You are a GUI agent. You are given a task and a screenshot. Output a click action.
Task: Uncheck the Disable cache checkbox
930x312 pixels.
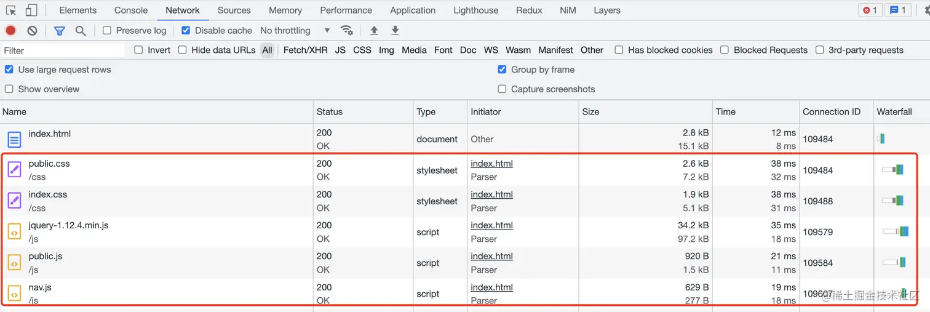(186, 30)
